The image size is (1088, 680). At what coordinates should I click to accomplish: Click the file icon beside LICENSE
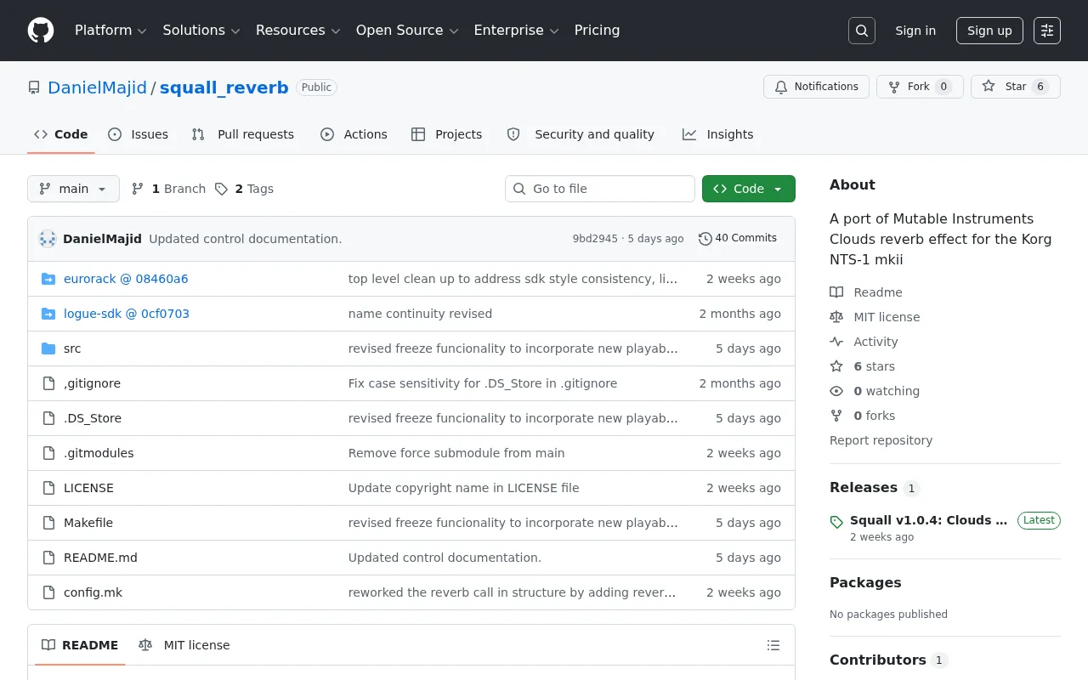pyautogui.click(x=48, y=488)
